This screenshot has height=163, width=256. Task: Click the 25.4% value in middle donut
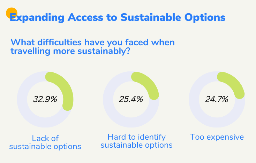click(131, 99)
